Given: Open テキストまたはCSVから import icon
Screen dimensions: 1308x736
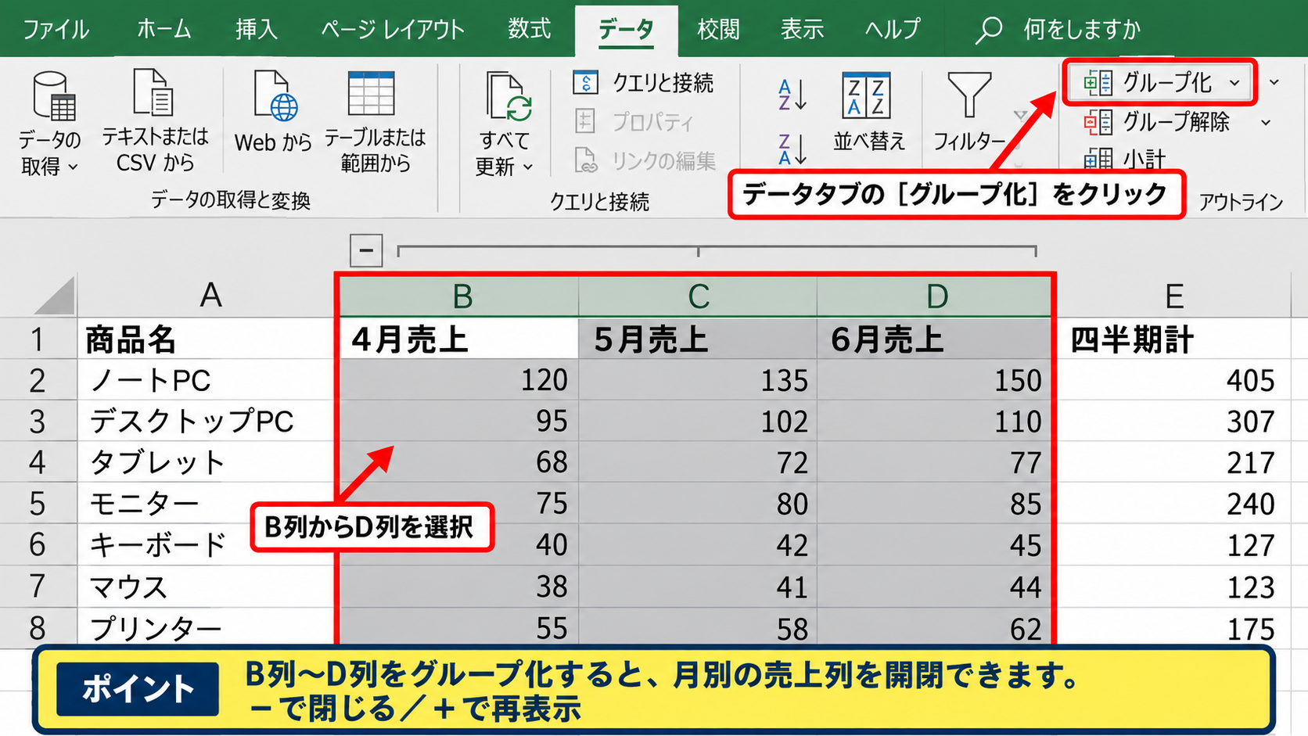Looking at the screenshot, I should [x=153, y=93].
